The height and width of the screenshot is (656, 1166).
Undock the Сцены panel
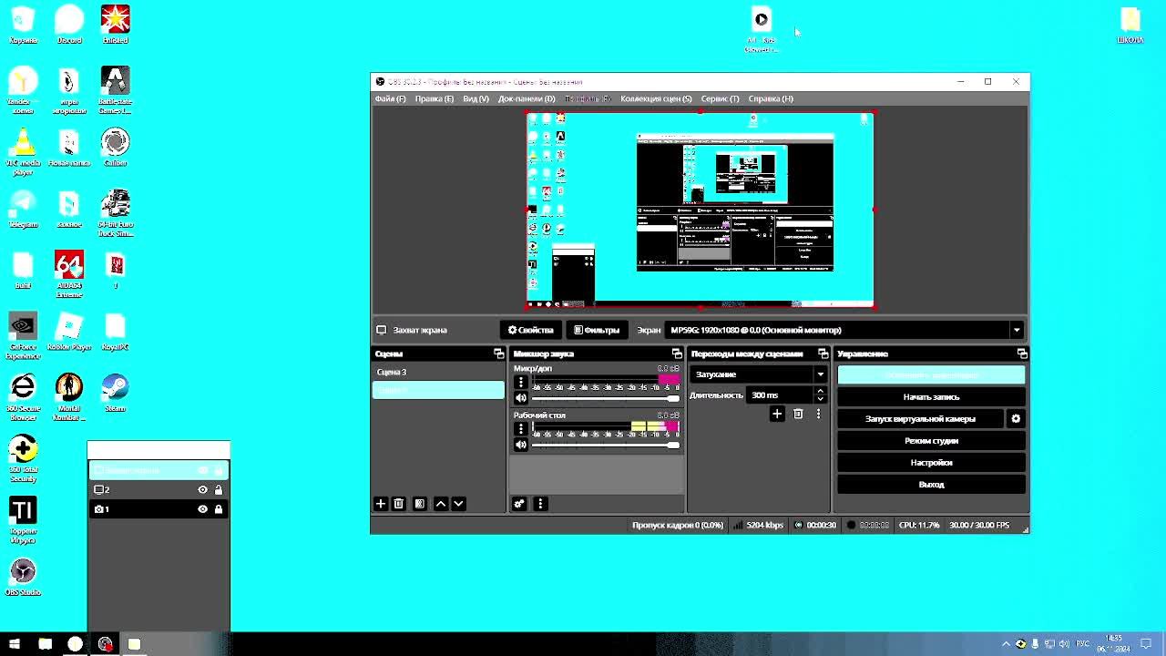point(498,354)
